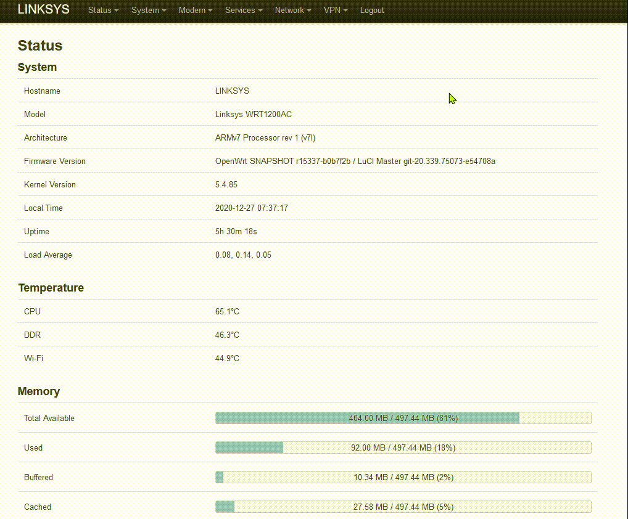The width and height of the screenshot is (628, 519).
Task: Click the Cached memory label
Action: click(x=38, y=507)
